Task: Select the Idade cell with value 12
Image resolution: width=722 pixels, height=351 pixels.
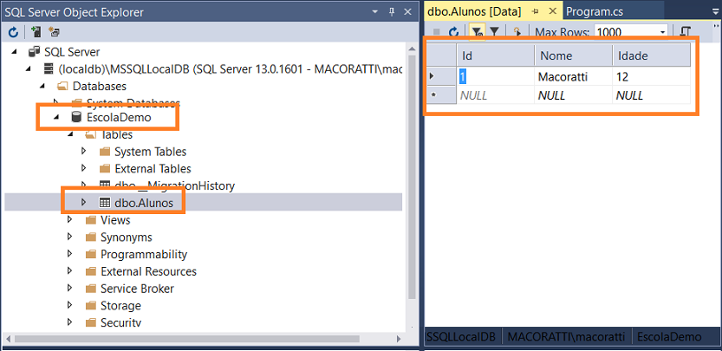Action: (x=651, y=76)
